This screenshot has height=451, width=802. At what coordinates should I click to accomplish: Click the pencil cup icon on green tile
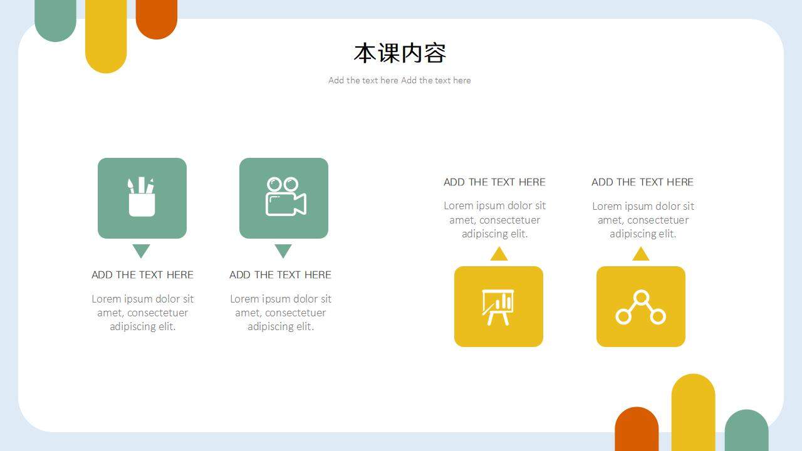(x=142, y=197)
